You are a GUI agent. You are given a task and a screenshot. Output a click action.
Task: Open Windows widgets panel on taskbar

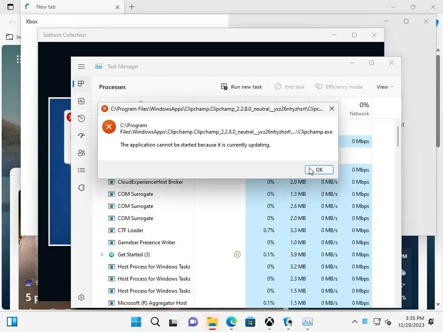click(x=12, y=322)
